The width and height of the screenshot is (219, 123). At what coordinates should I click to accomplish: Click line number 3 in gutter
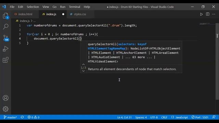point(20,34)
